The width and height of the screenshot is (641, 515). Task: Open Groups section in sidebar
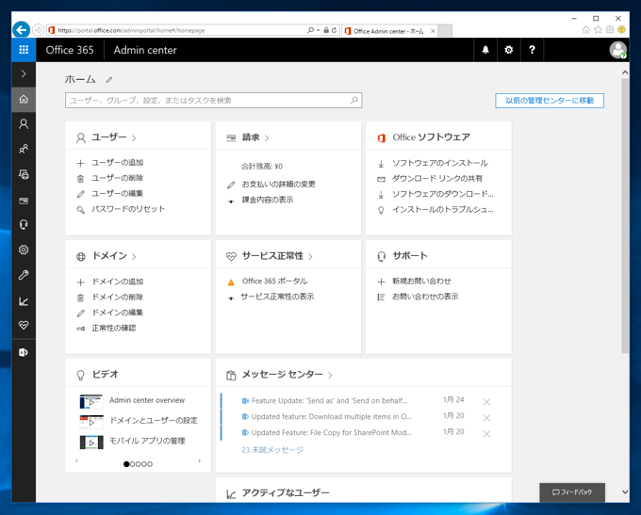(24, 149)
